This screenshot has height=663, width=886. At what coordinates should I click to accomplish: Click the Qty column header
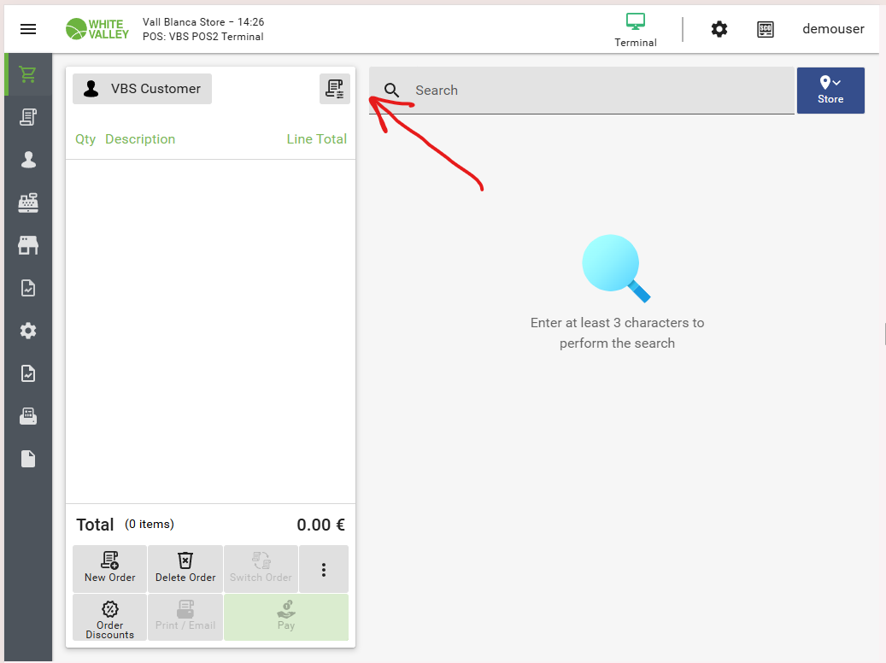pos(85,139)
